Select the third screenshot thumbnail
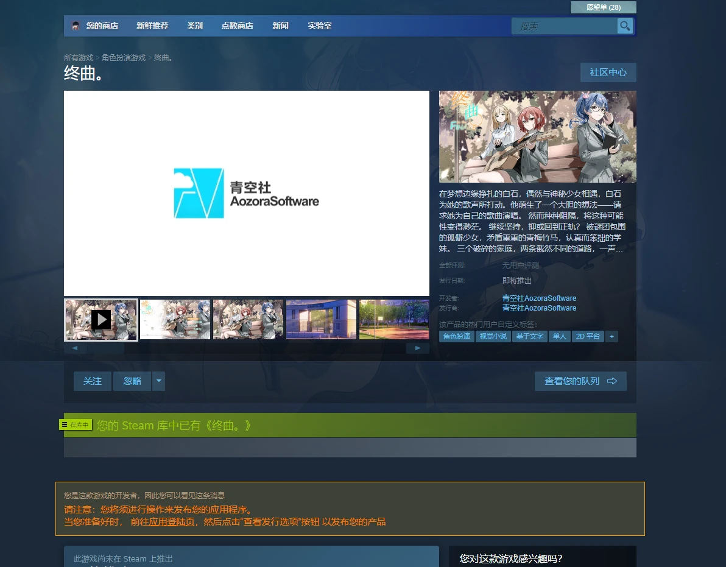The width and height of the screenshot is (726, 567). [x=248, y=319]
